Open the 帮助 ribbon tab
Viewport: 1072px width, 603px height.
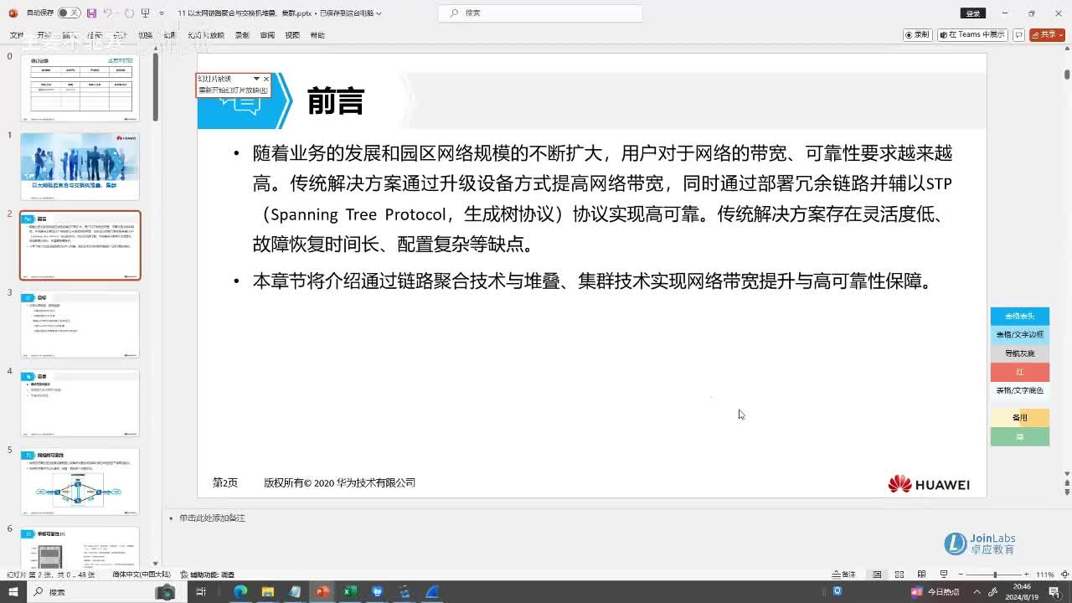click(x=317, y=35)
